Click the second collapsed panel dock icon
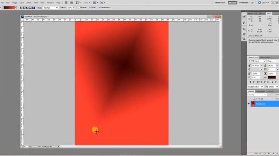Viewport: 279px width, 156px height. coord(244,23)
